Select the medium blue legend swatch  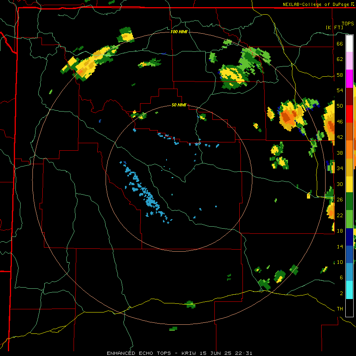click(349, 254)
